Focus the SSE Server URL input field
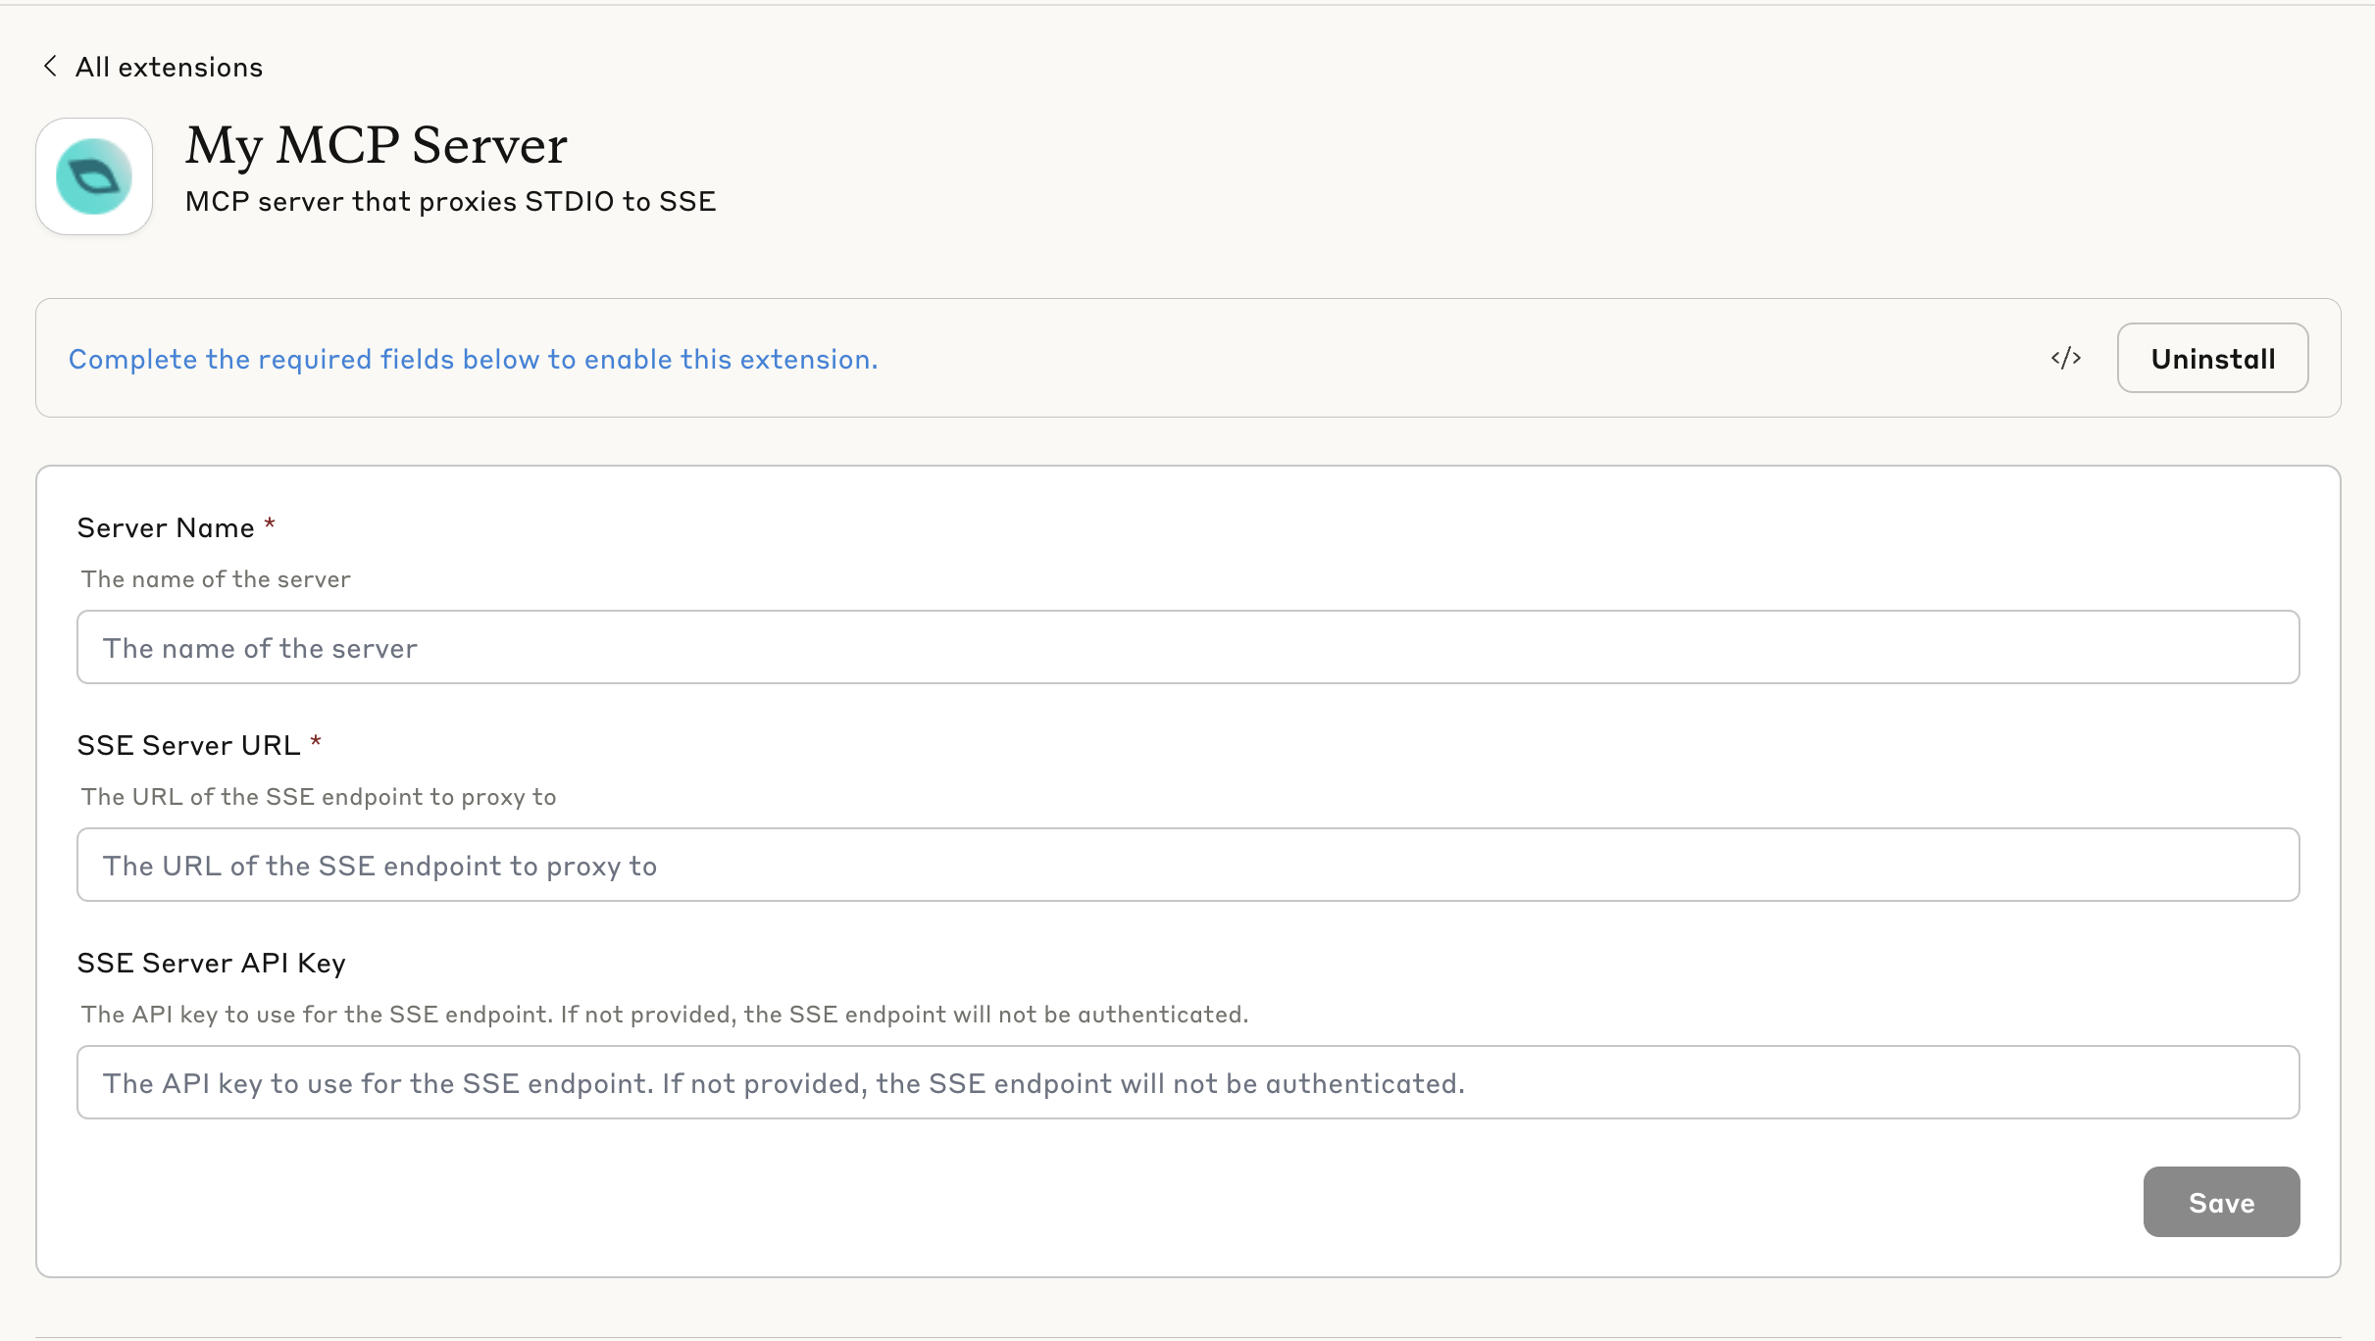This screenshot has width=2375, height=1341. tap(1187, 865)
